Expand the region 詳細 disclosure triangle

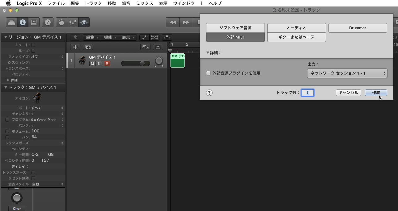point(8,80)
